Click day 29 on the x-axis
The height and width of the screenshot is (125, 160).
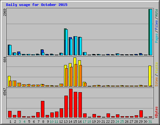(x=141, y=122)
